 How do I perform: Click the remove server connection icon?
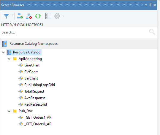click(29, 16)
